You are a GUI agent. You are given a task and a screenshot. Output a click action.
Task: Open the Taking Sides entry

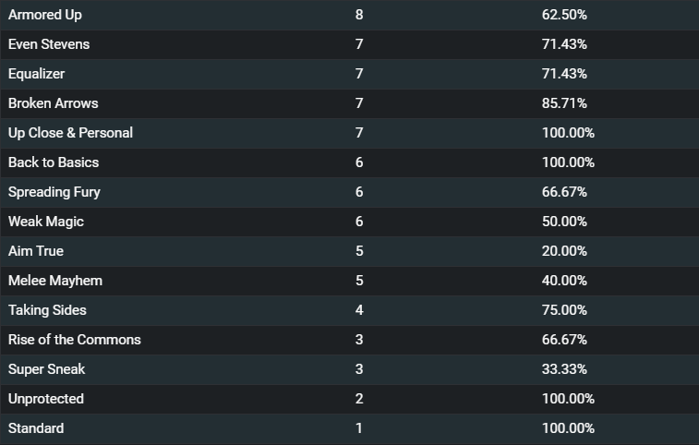(x=47, y=310)
